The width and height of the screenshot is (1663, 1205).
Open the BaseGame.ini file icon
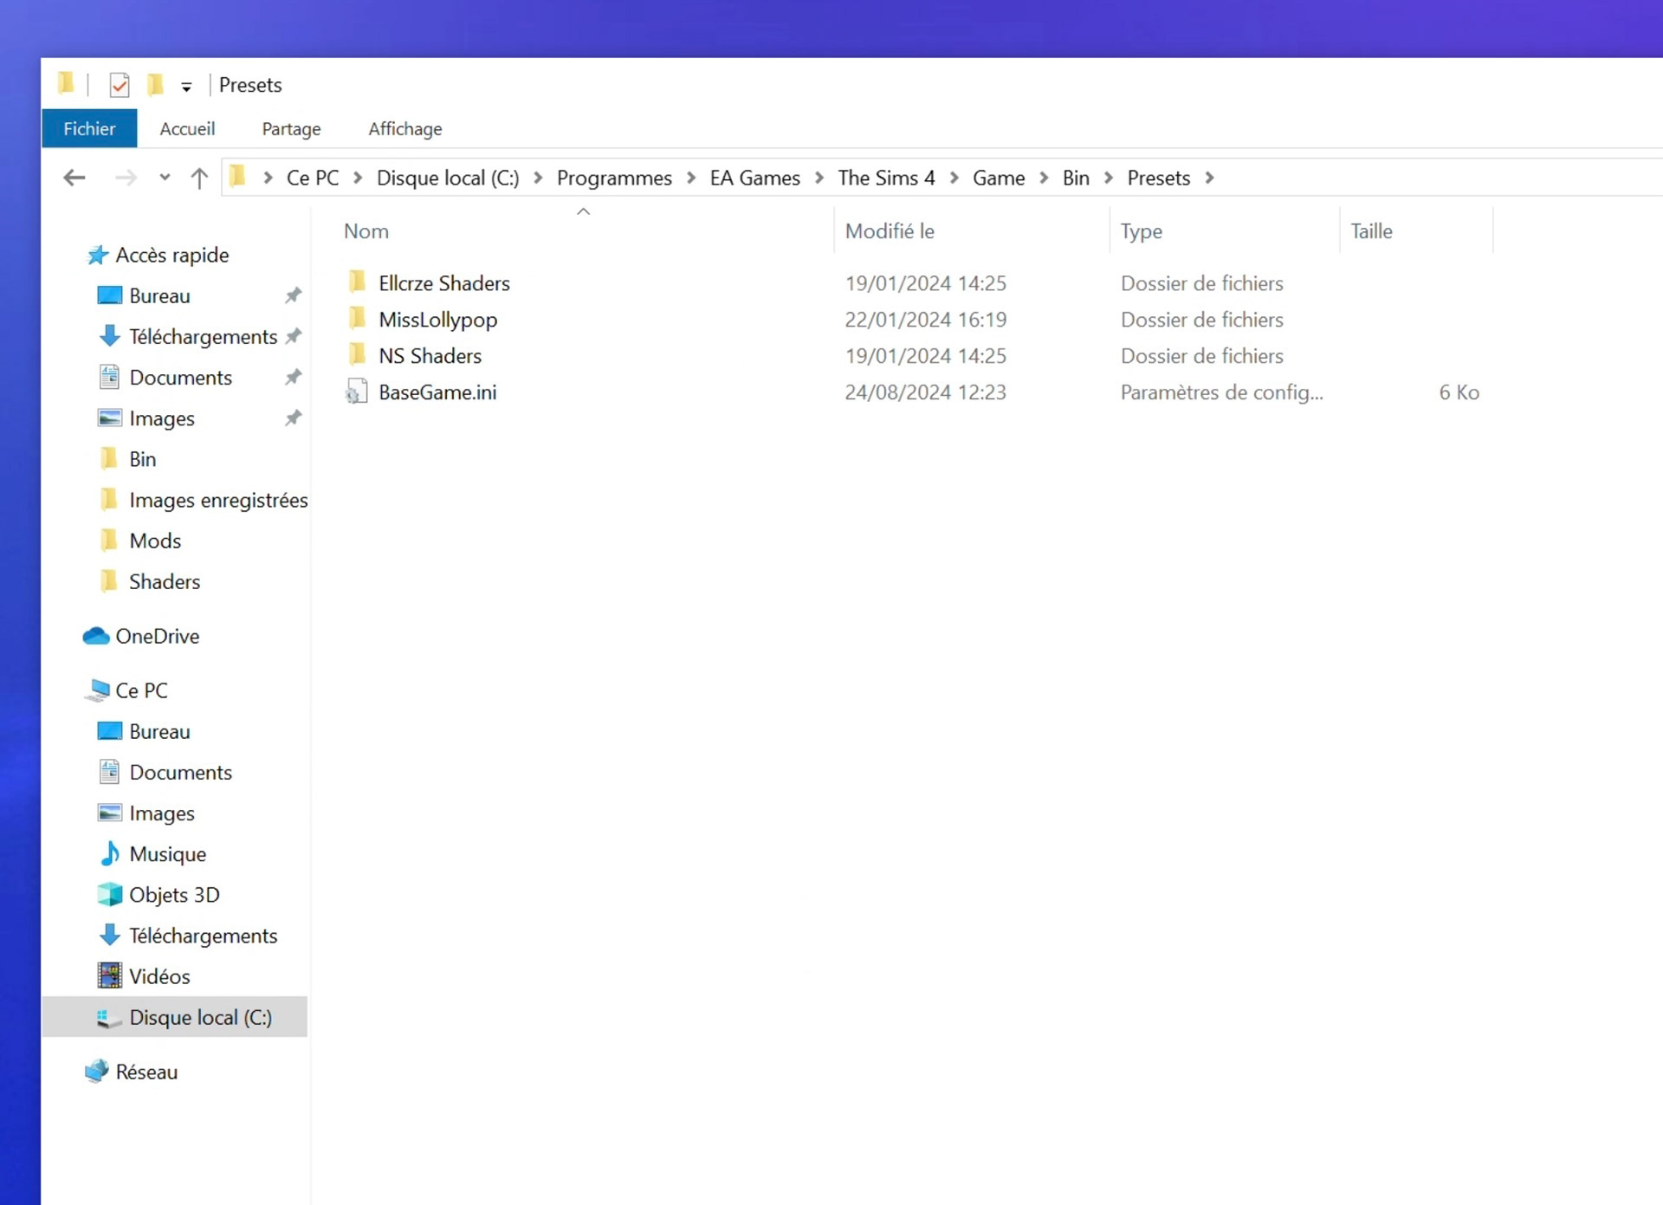pyautogui.click(x=356, y=392)
